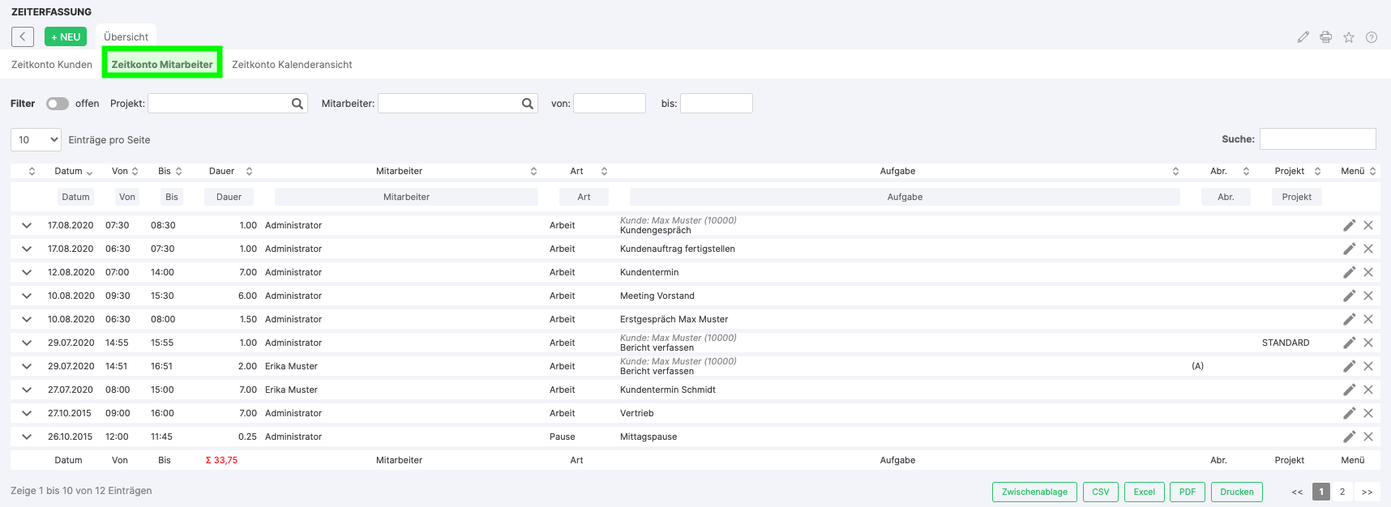Click search icon in Projekt field
The image size is (1391, 507).
(x=297, y=104)
